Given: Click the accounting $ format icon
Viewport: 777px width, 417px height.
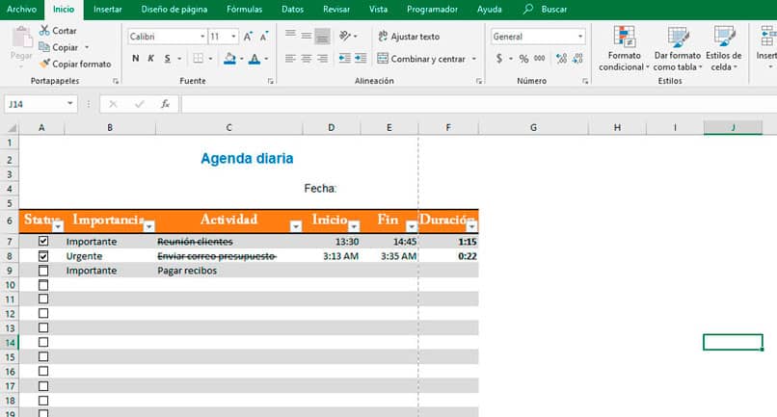Looking at the screenshot, I should point(499,59).
